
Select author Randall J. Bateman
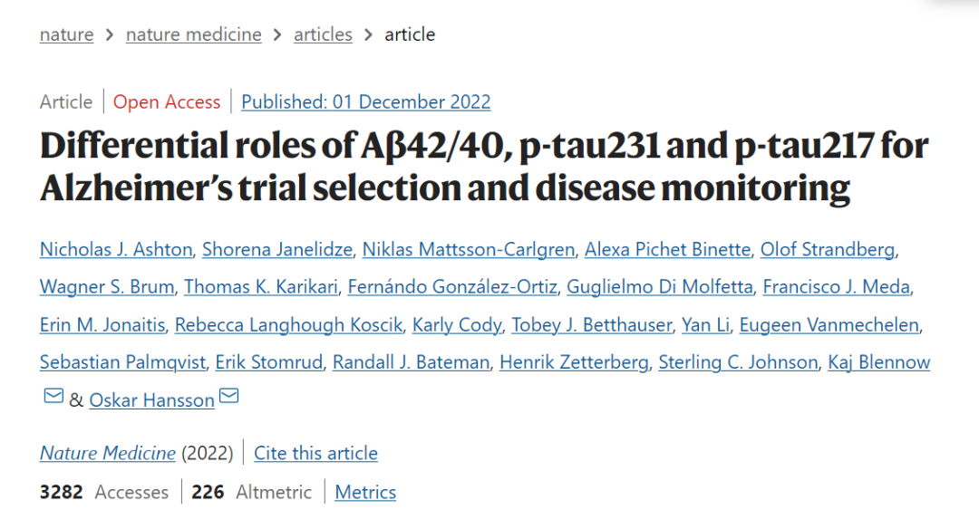[411, 362]
